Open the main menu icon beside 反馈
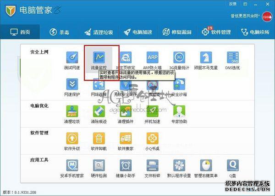 click(x=245, y=4)
